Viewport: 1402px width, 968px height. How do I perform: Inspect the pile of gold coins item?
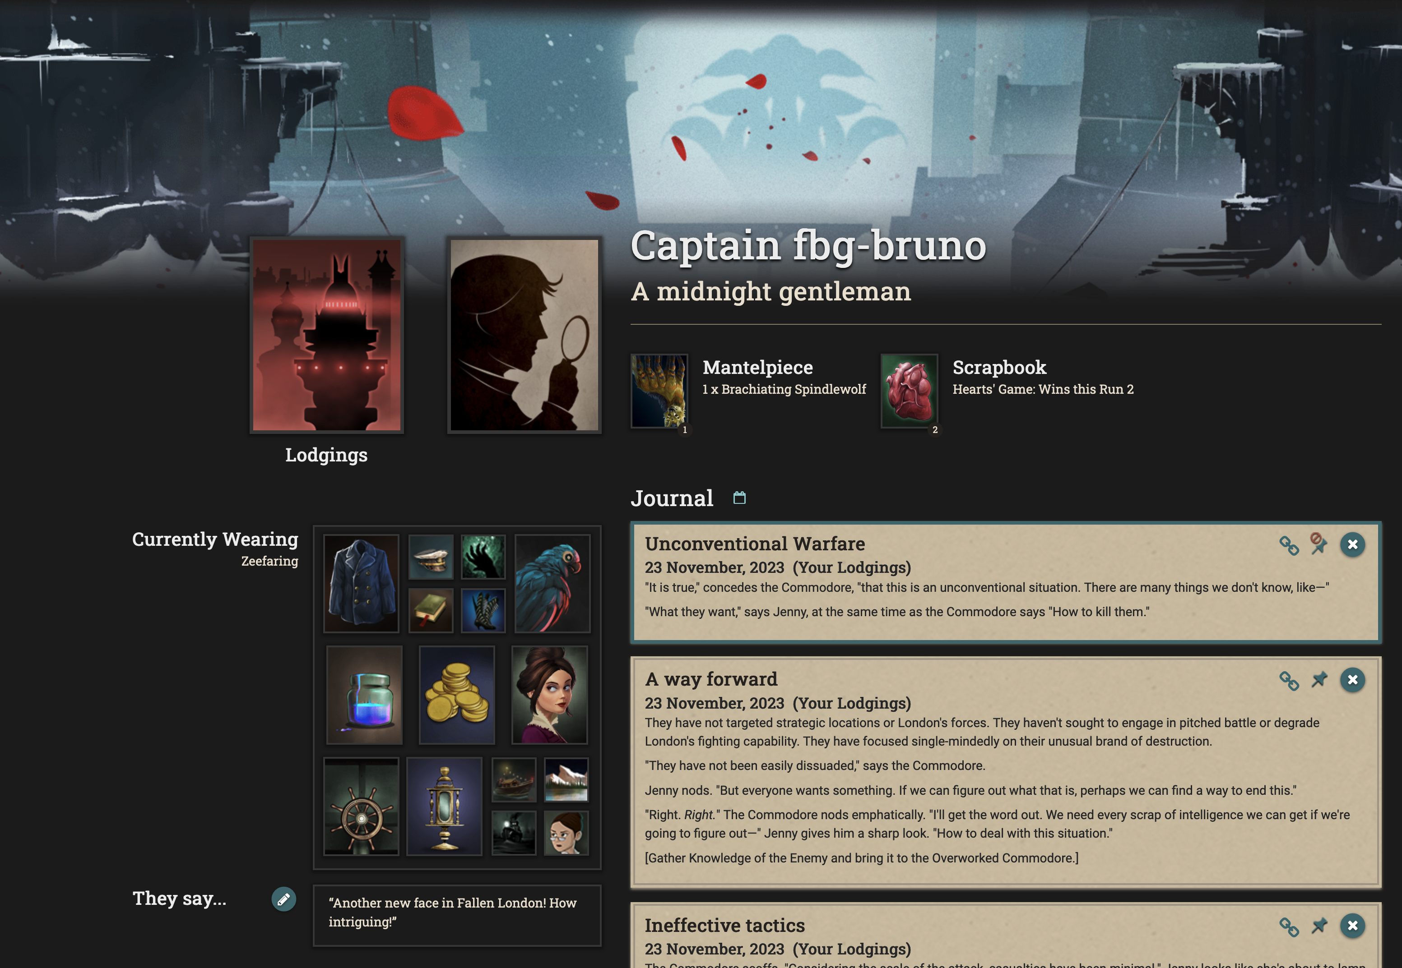point(457,695)
